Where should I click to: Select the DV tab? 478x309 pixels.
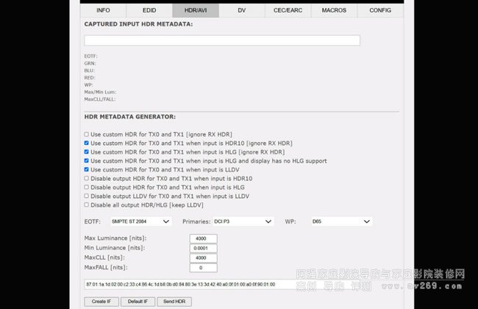click(241, 11)
